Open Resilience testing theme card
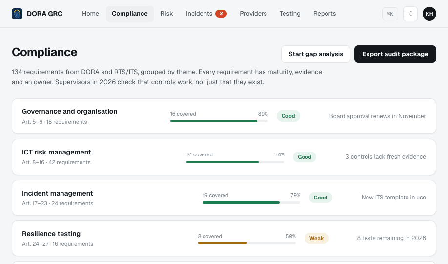This screenshot has width=448, height=264. 224,238
